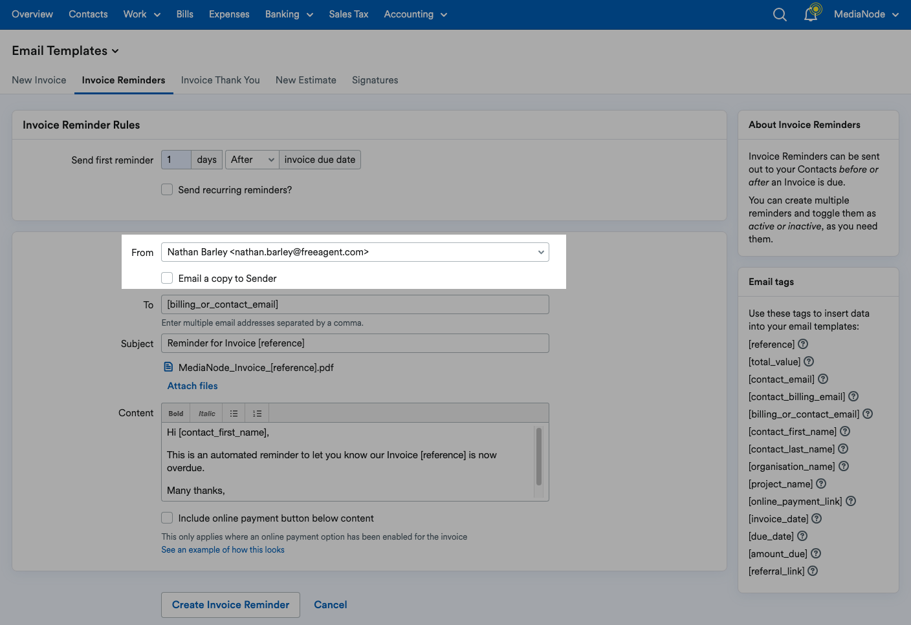Expand the Banking menu
911x625 pixels.
click(x=289, y=14)
